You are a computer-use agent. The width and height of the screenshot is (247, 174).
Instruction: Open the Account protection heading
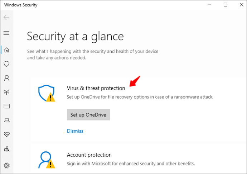[x=89, y=155]
